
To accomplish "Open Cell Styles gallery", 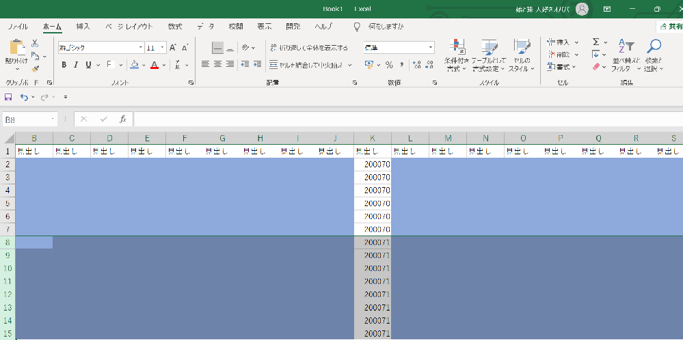I will click(522, 55).
